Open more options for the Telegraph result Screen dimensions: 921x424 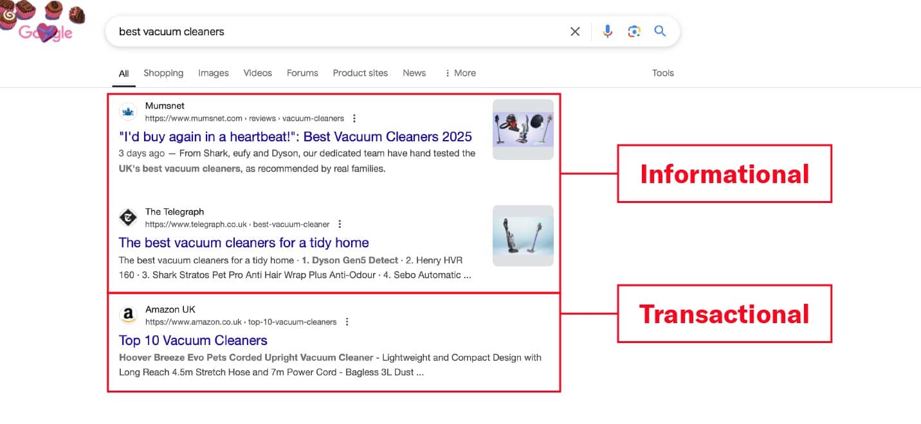340,224
